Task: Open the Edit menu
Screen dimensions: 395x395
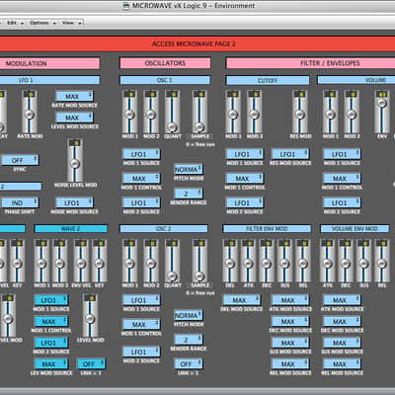Action: tap(15, 23)
